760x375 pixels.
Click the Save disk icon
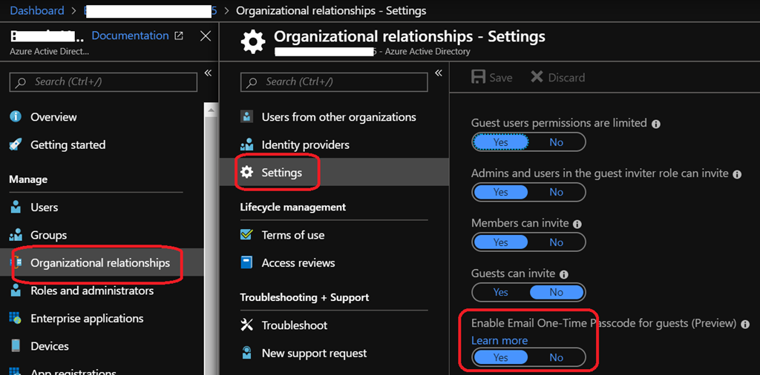[479, 77]
